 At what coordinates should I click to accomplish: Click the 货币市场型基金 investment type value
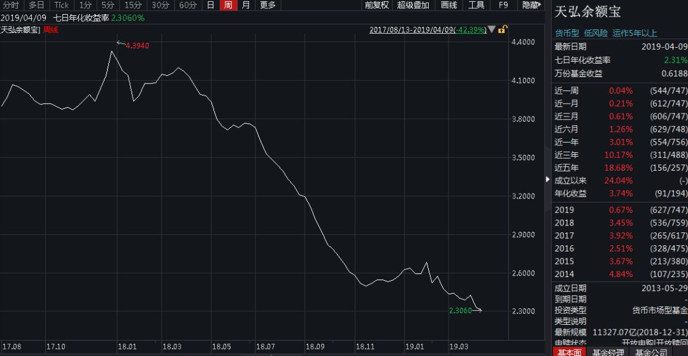660,310
